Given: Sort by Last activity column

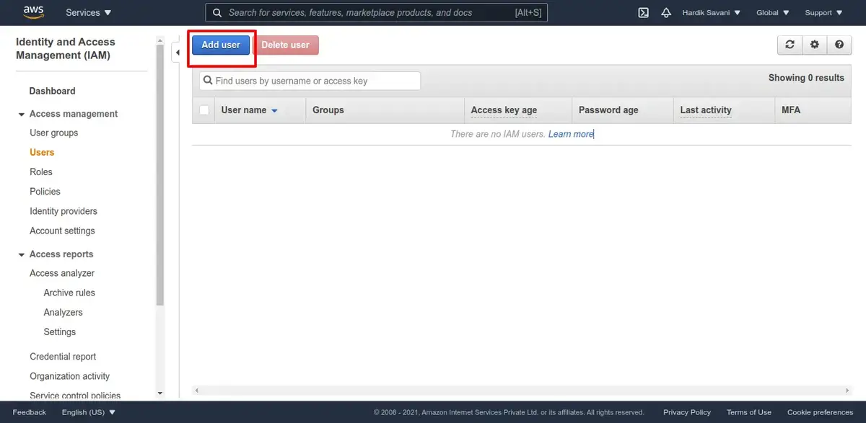Looking at the screenshot, I should (x=706, y=110).
